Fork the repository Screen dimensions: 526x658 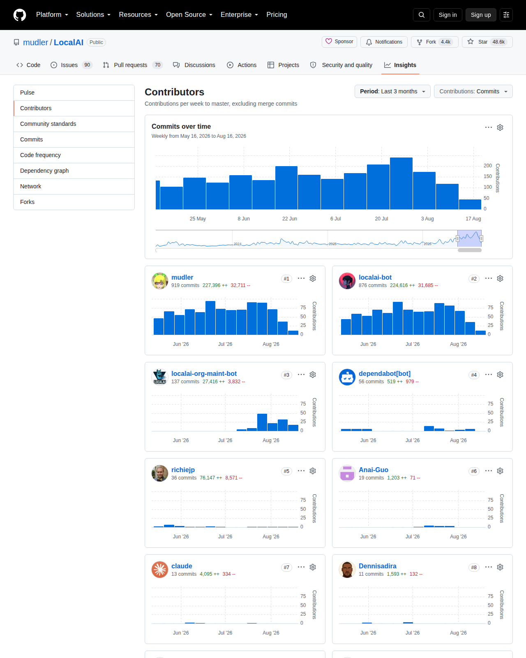click(x=435, y=42)
